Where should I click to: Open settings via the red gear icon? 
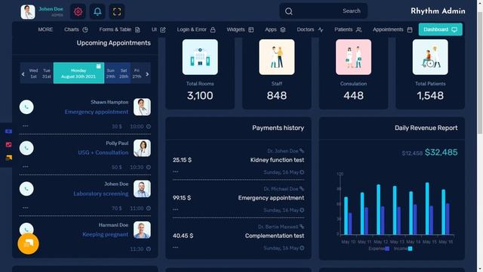click(x=78, y=12)
